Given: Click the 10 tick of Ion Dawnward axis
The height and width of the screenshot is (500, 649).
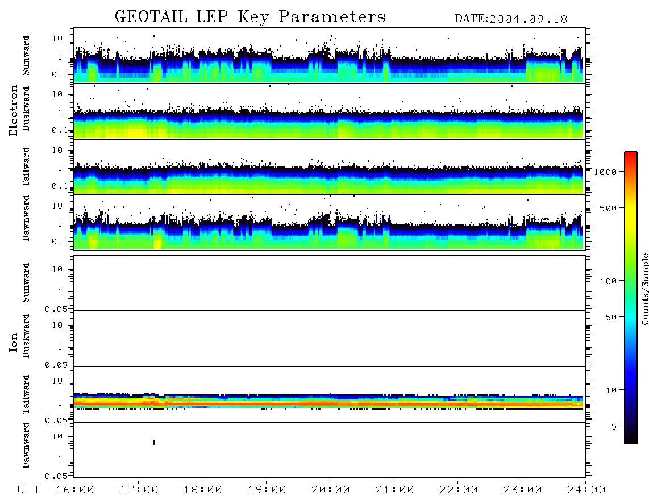Looking at the screenshot, I should click(x=57, y=437).
